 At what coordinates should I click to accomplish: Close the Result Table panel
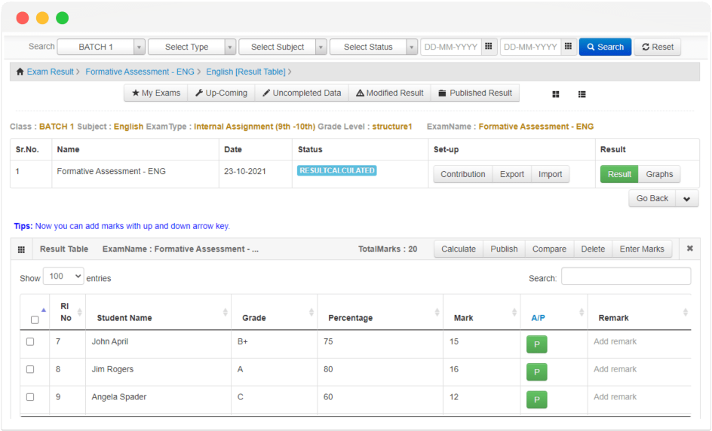coord(689,249)
